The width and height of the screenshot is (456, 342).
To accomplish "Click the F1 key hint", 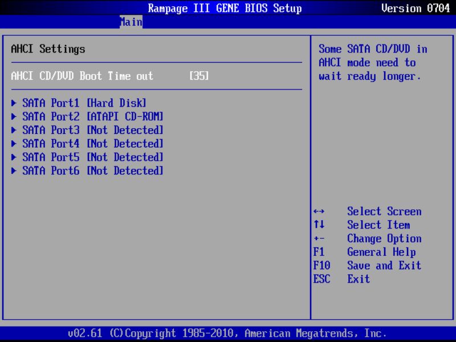I will click(x=319, y=252).
